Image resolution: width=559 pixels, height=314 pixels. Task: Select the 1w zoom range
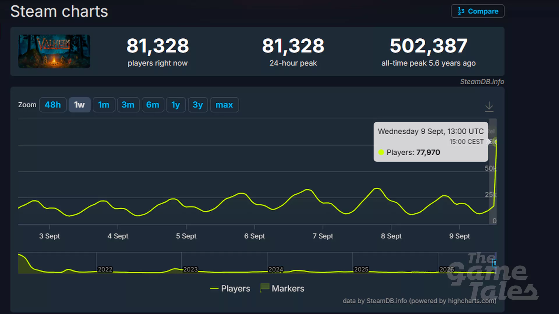pyautogui.click(x=79, y=105)
